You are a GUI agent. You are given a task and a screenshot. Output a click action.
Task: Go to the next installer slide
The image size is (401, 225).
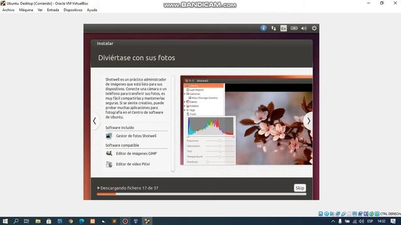(308, 121)
